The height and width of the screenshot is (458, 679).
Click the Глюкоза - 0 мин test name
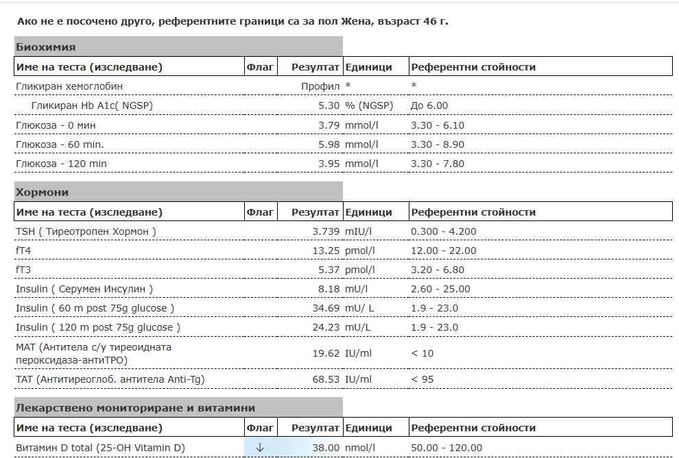(56, 125)
